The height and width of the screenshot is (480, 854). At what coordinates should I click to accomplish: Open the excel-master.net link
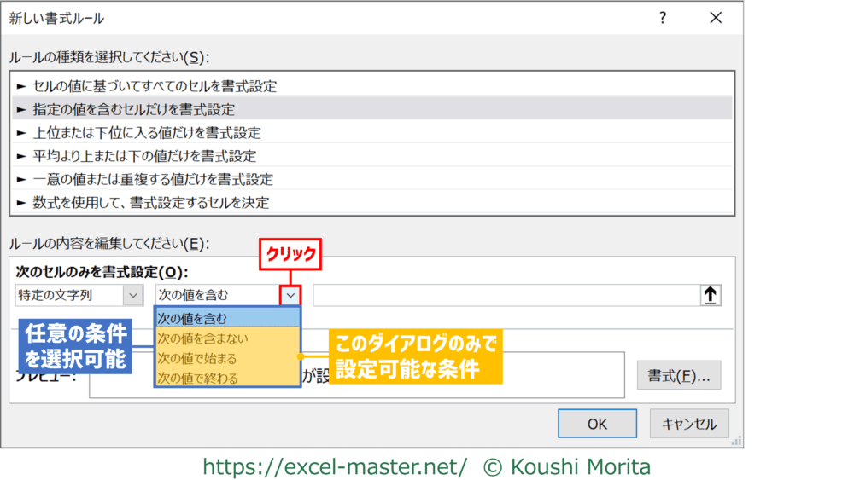click(335, 466)
